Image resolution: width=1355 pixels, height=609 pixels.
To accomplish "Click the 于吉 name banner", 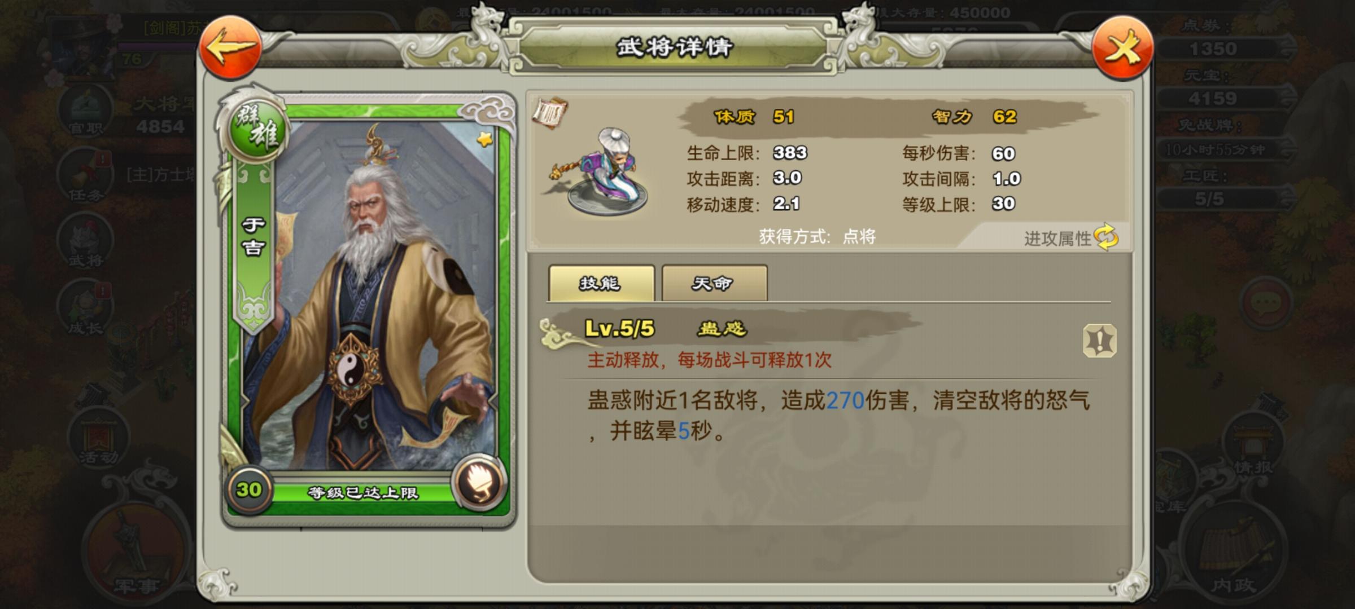I will pos(253,237).
